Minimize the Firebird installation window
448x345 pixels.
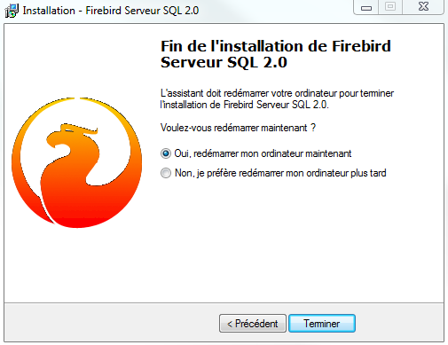coord(366,7)
